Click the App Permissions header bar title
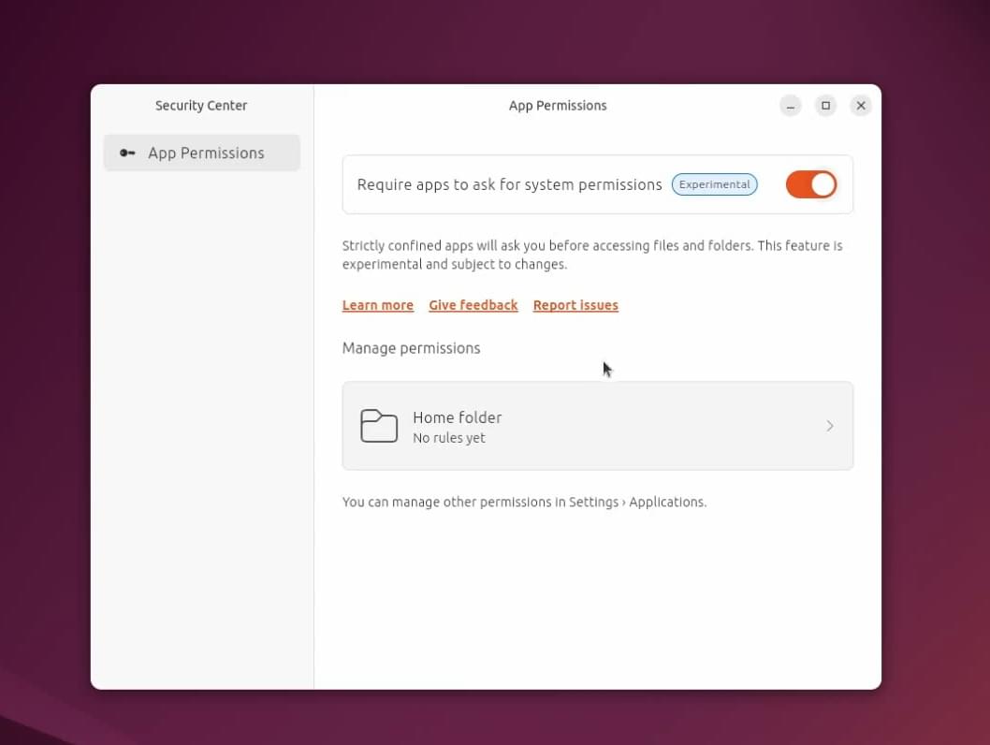This screenshot has height=745, width=990. (558, 106)
